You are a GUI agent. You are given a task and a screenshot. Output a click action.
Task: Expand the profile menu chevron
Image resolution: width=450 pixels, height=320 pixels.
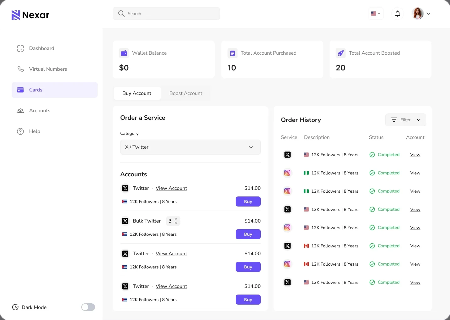point(428,14)
